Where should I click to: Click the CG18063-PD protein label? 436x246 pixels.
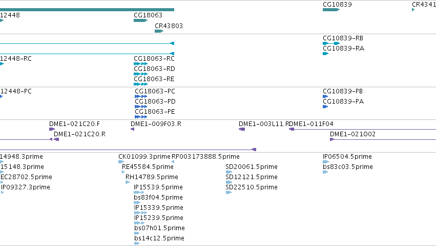155,102
